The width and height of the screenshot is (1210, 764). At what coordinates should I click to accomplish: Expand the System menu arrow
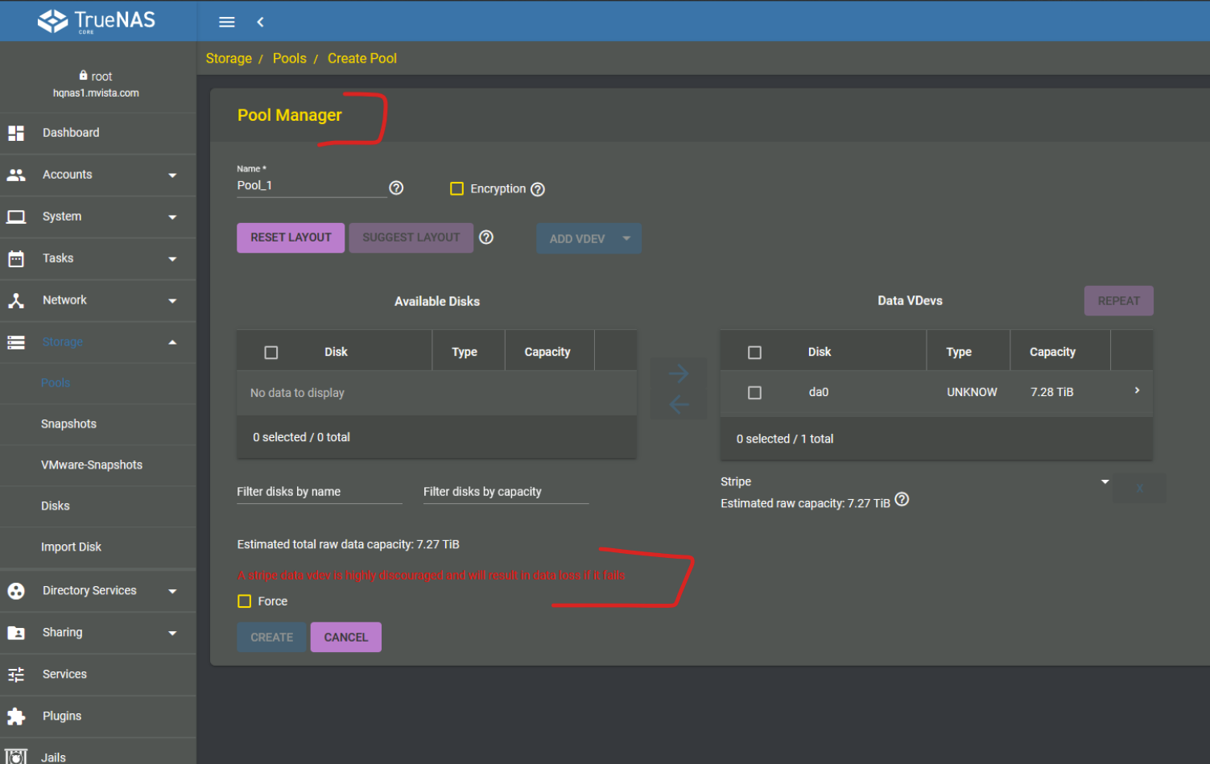pos(172,217)
